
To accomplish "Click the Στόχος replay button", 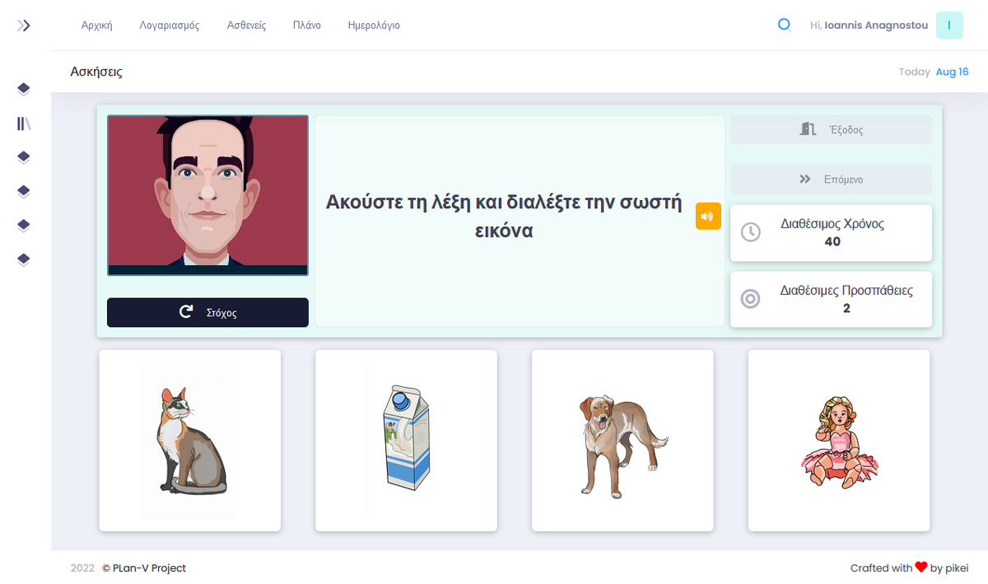I will tap(207, 312).
